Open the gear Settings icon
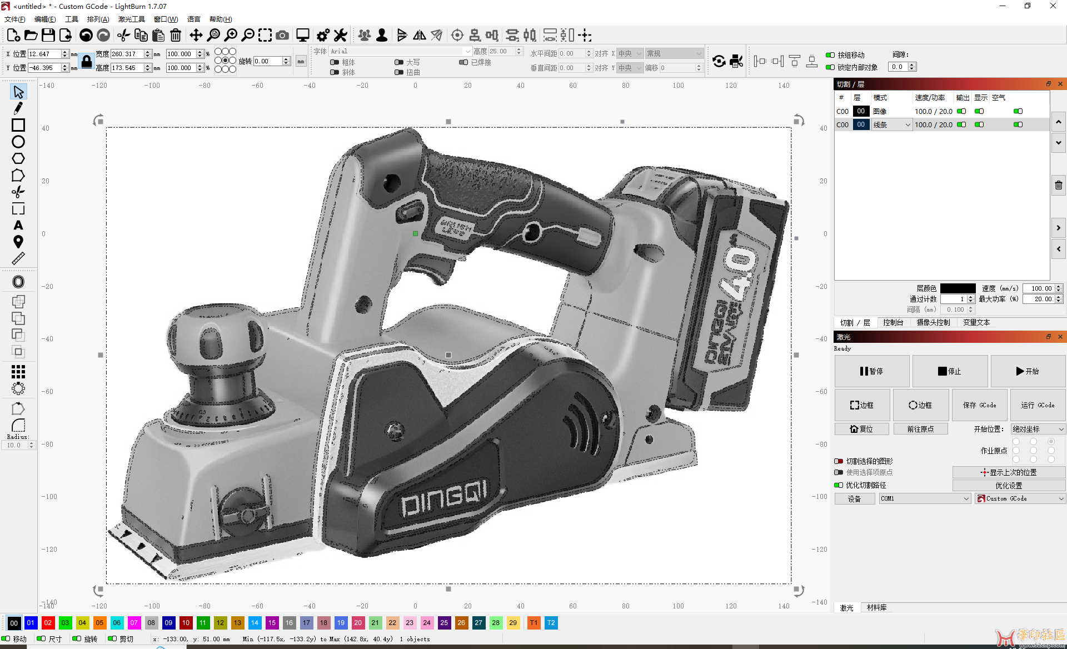The image size is (1067, 649). (323, 36)
